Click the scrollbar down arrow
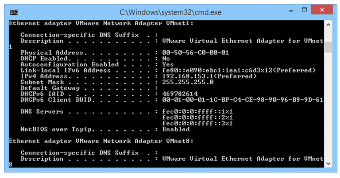The image size is (340, 178). coord(328,163)
